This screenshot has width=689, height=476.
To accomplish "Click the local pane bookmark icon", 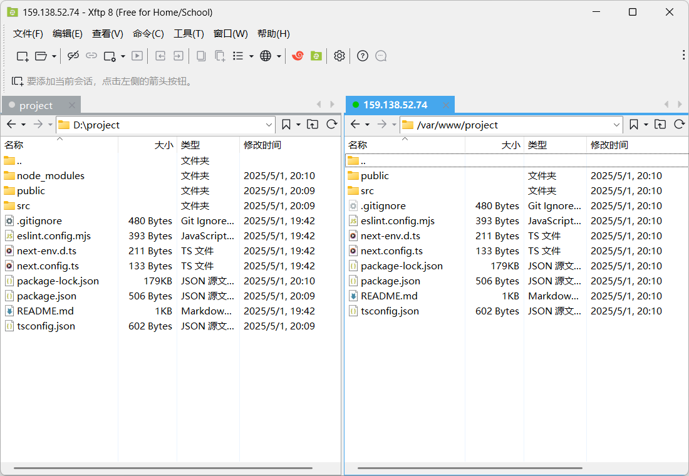I will pos(286,125).
